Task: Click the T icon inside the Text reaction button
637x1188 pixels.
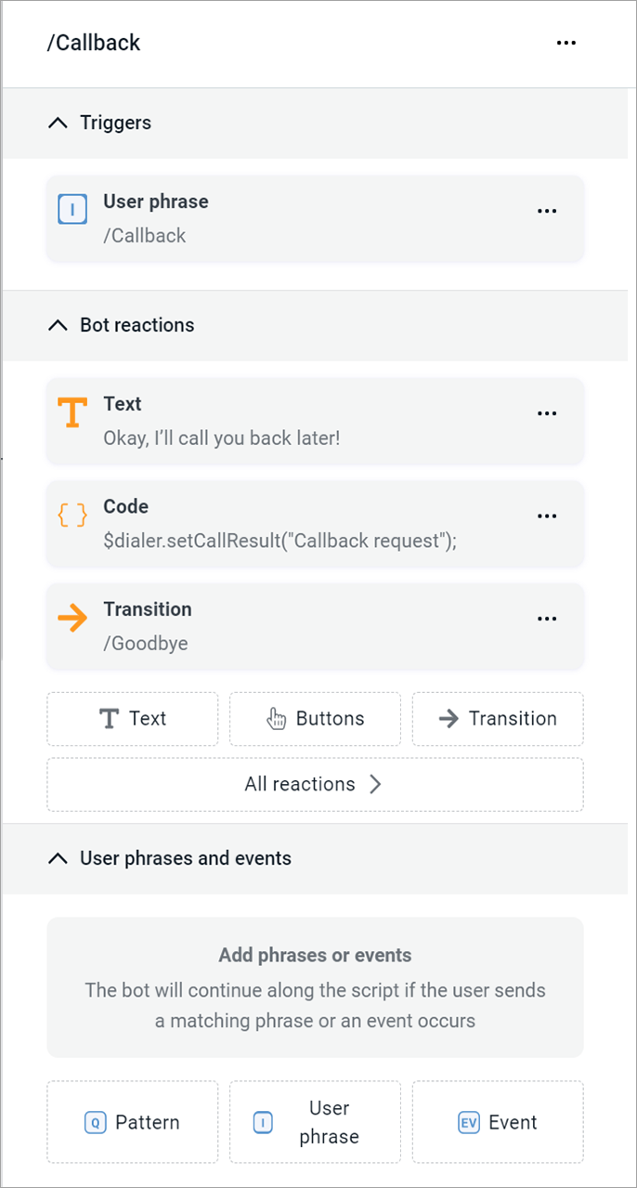Action: point(110,719)
